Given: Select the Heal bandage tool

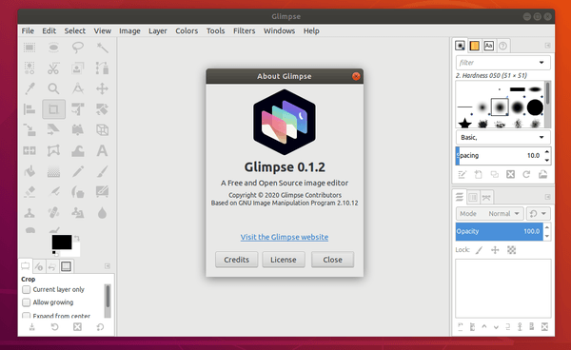Looking at the screenshot, I should click(53, 212).
